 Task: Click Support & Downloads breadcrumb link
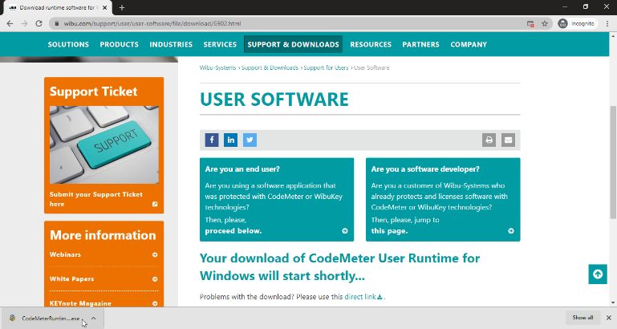[x=270, y=67]
